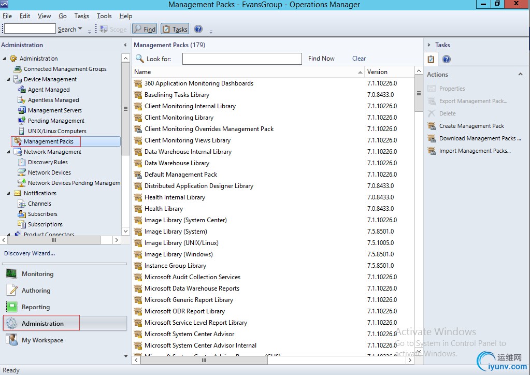Viewport: 530px width, 375px height.
Task: Click the Import Management Packs icon
Action: pos(432,151)
